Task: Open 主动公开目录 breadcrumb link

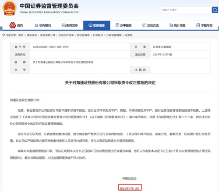Action: tap(66, 35)
